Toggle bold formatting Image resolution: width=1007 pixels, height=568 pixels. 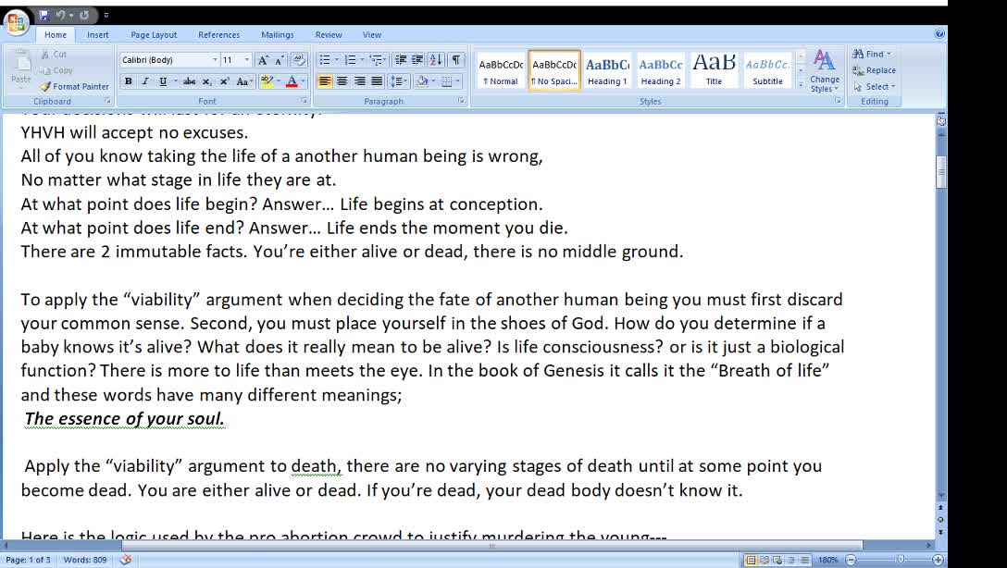[129, 81]
